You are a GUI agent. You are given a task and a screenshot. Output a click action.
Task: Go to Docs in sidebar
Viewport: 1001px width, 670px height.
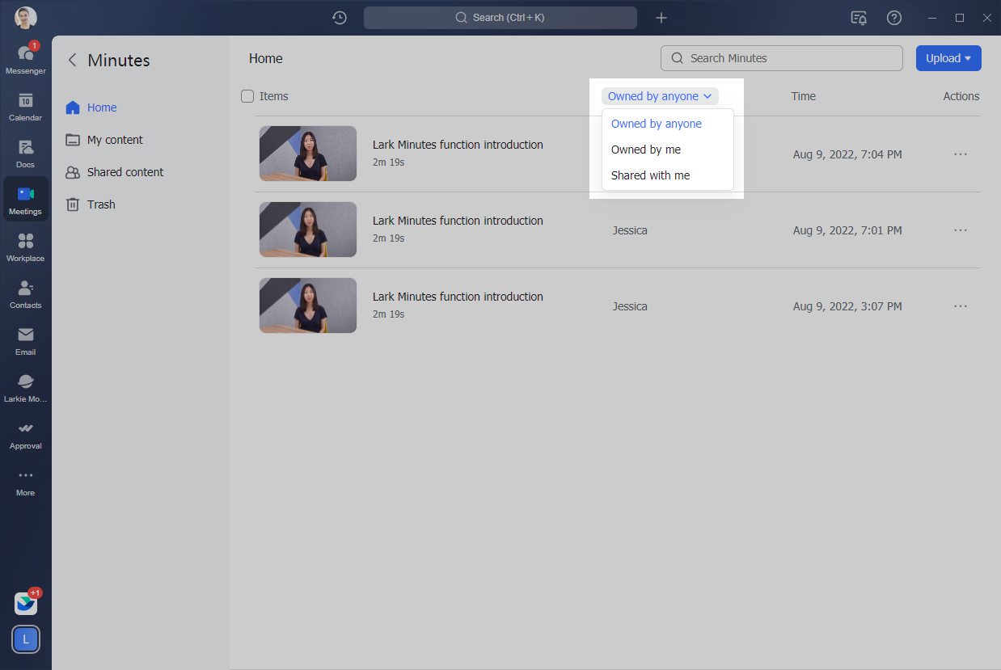(25, 152)
